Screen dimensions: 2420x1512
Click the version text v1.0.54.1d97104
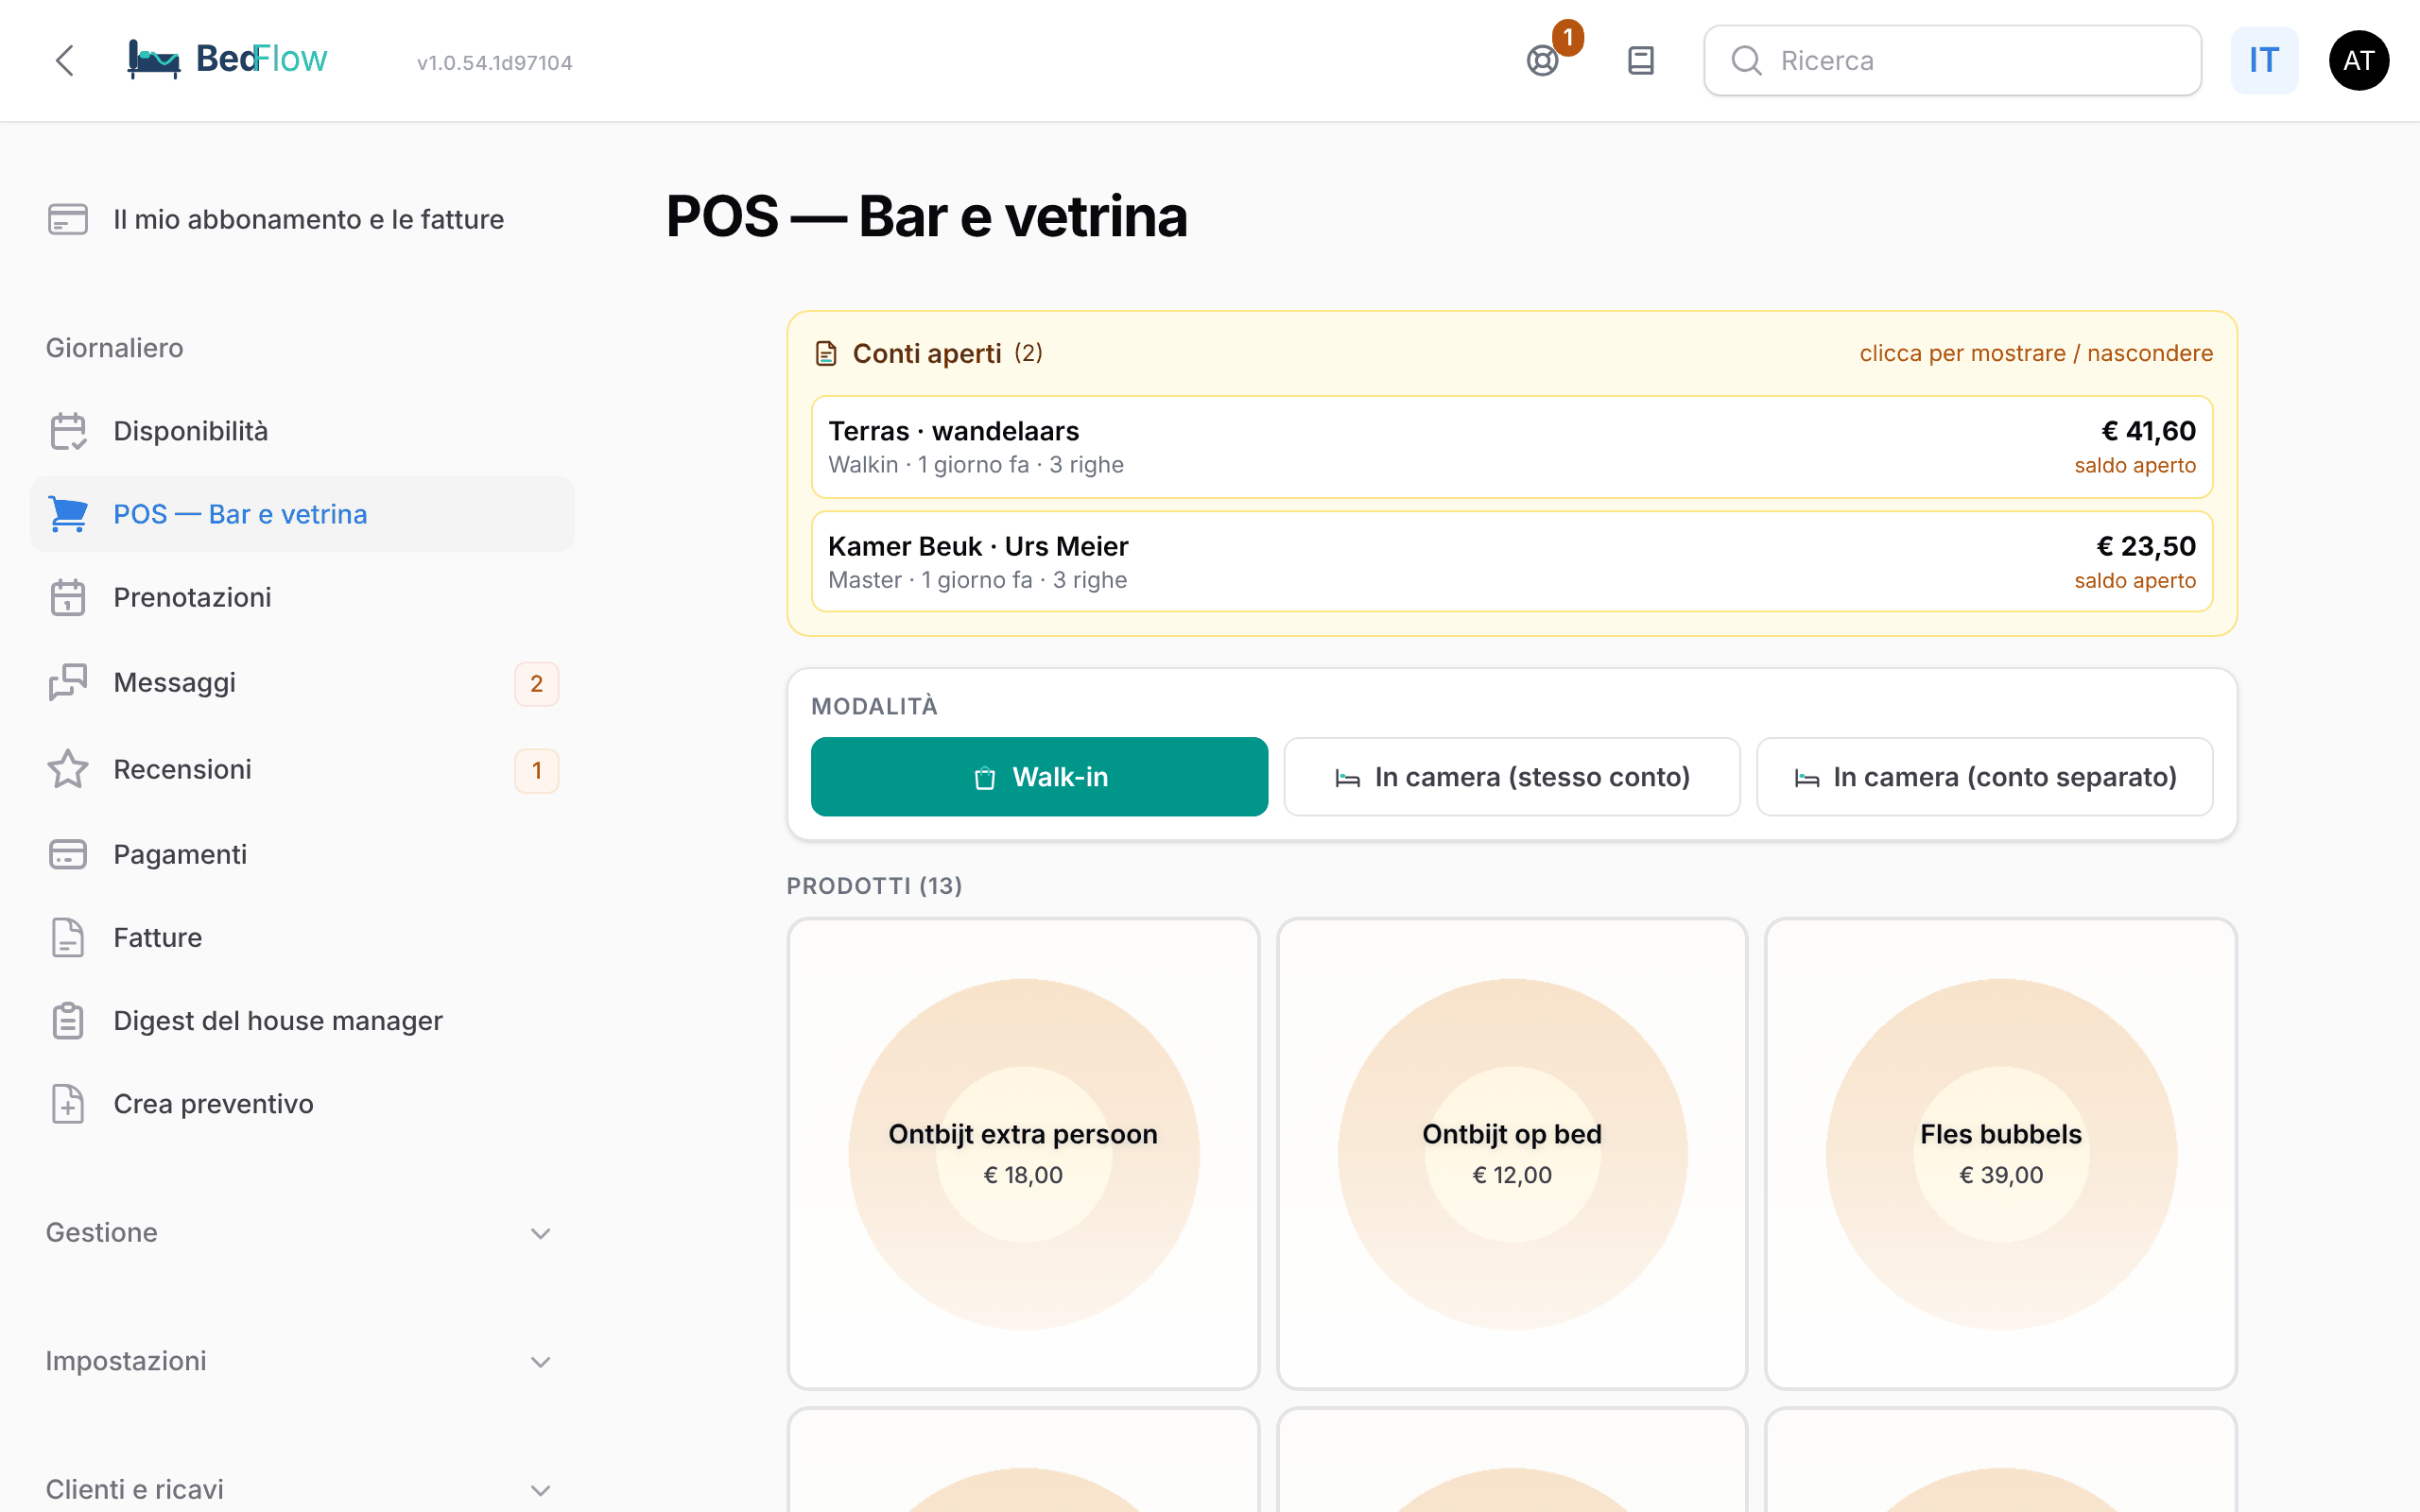(495, 63)
